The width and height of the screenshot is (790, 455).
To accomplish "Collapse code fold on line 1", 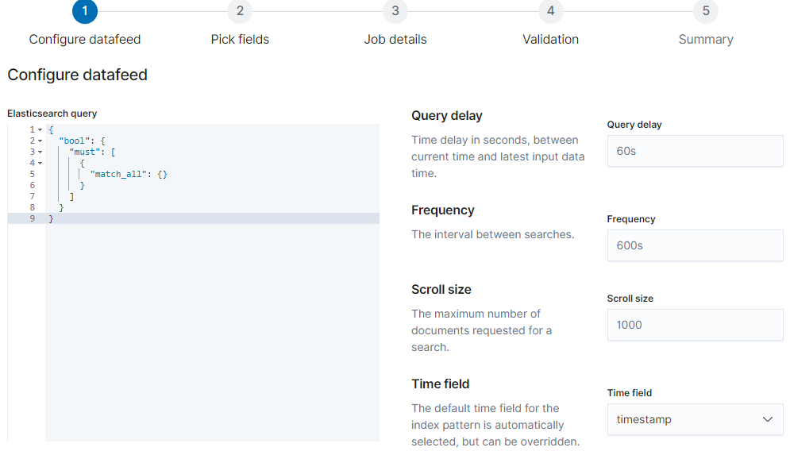I will pyautogui.click(x=40, y=129).
